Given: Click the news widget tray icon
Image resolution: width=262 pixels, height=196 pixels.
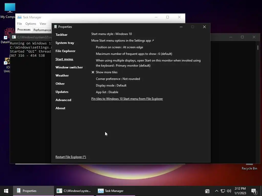Looking at the screenshot, I should coord(207,191).
